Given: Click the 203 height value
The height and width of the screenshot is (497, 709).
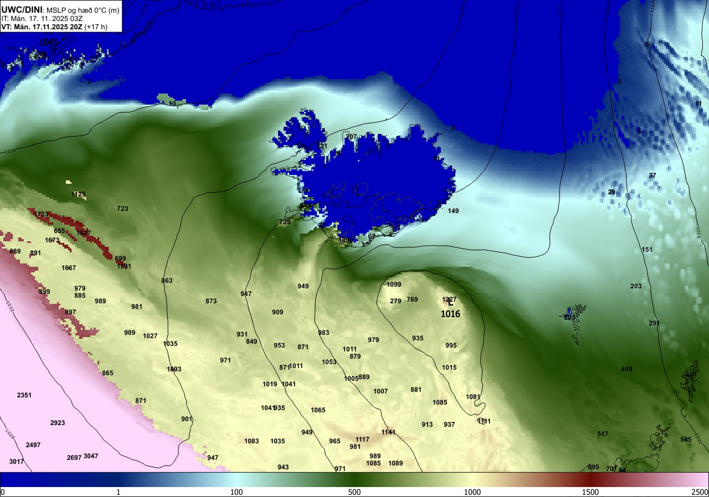Looking at the screenshot, I should point(636,286).
